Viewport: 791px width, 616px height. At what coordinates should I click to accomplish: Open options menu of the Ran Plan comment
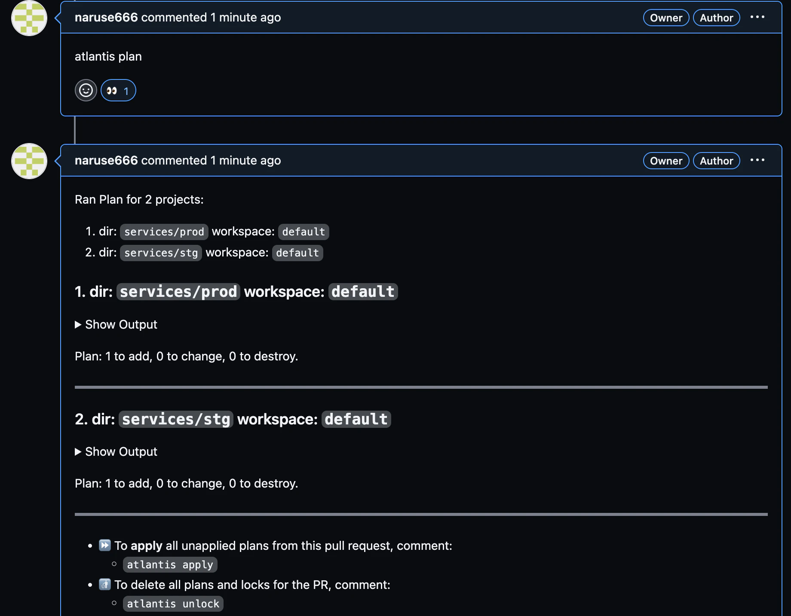pos(757,160)
